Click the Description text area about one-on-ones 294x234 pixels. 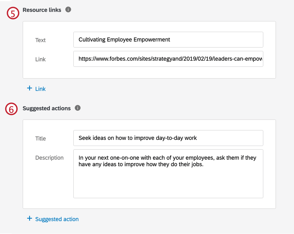168,173
